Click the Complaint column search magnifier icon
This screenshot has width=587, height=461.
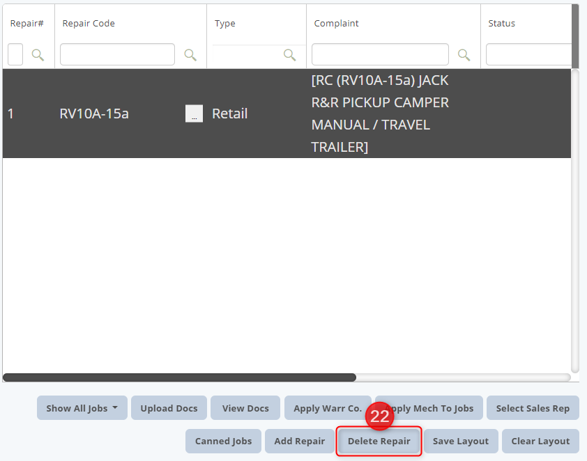pos(464,55)
